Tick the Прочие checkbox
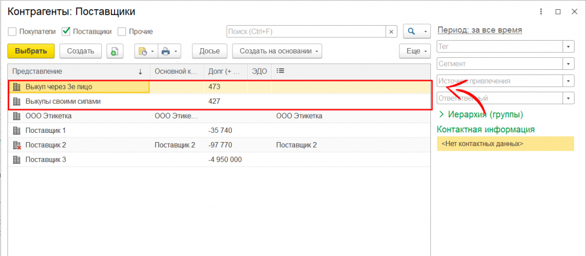 tap(122, 31)
